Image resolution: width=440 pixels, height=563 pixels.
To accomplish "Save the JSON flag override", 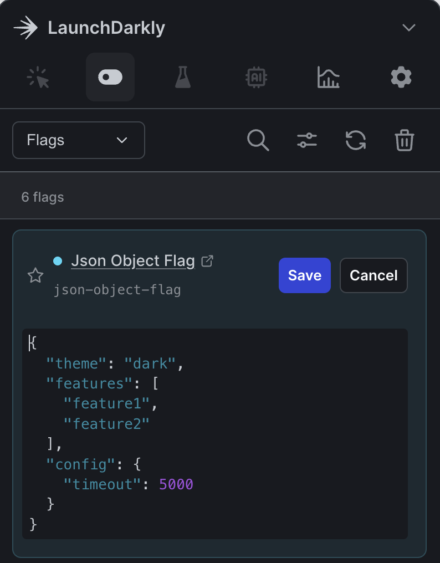I will [304, 275].
